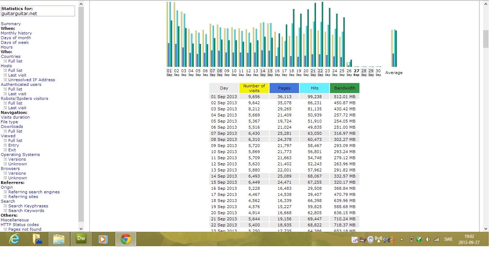Screen dimensions: 491x276
Task: Click the cyan Hits column header
Action: pyautogui.click(x=315, y=88)
